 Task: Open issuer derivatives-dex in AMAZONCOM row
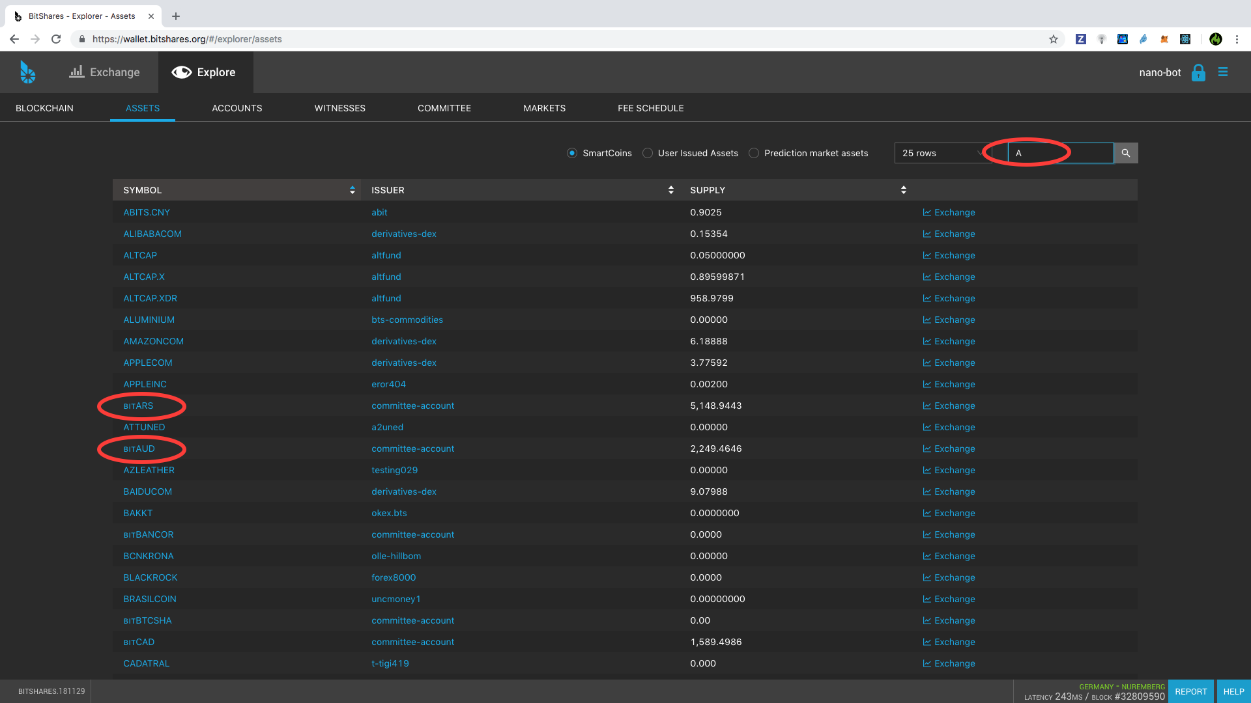coord(404,342)
